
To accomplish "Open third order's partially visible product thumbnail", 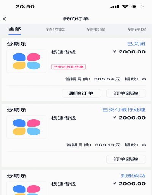I will tap(26, 188).
